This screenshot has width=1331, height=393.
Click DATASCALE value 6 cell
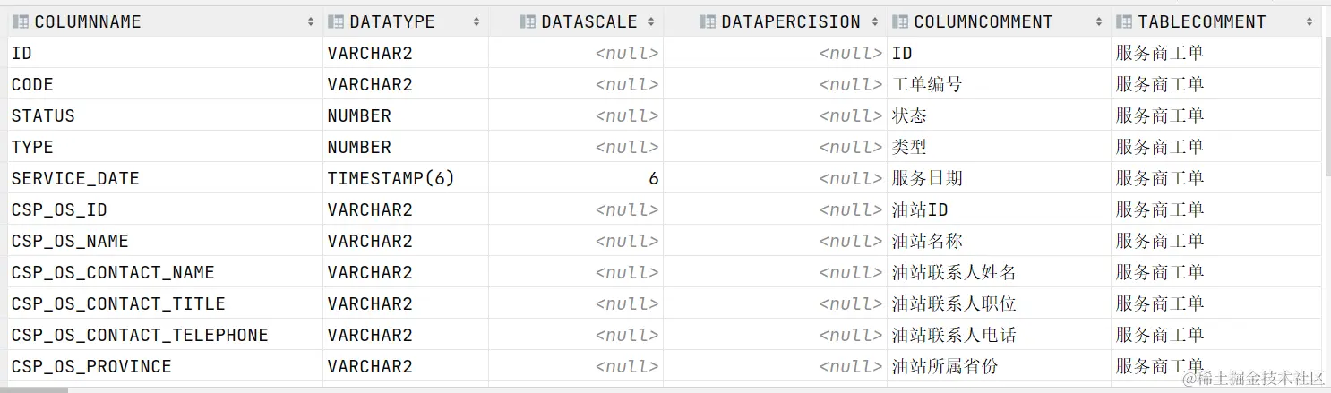tap(576, 178)
